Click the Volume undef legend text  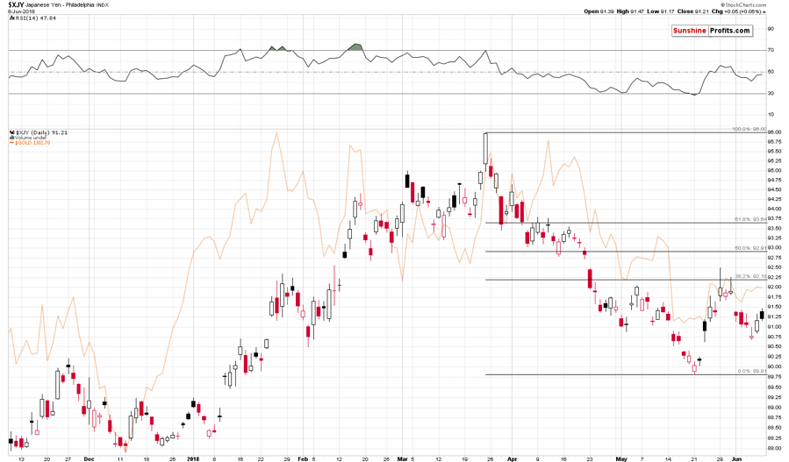point(31,138)
